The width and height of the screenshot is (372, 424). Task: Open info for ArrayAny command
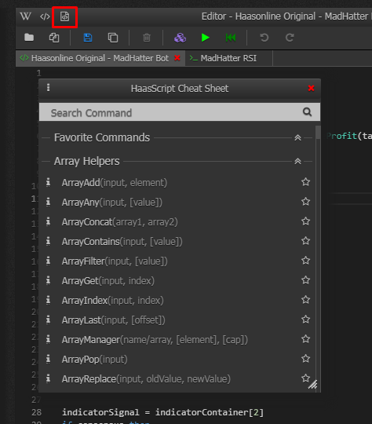click(x=48, y=202)
